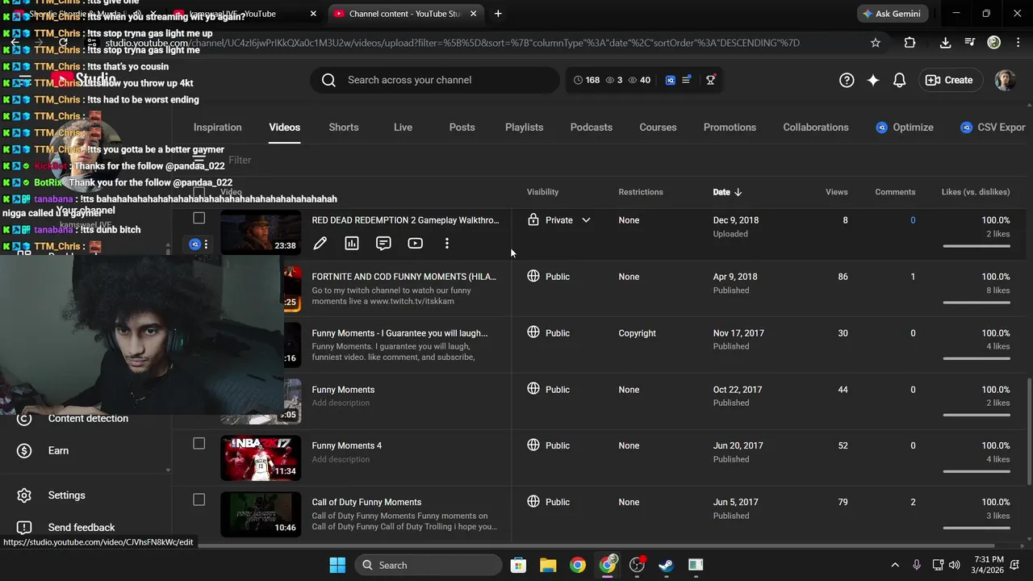Click vidIQ logo icon in header toolbar
This screenshot has width=1033, height=581.
tap(670, 80)
